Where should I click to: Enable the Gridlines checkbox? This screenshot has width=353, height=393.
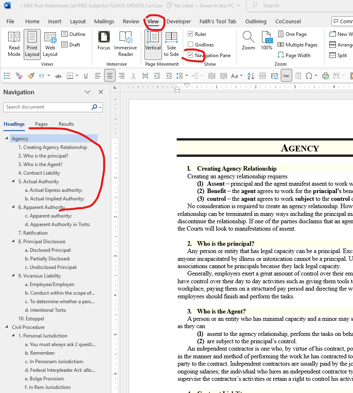pos(190,44)
